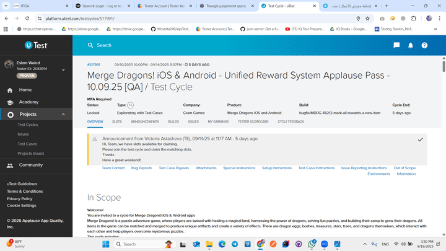This screenshot has height=251, width=446.
Task: Jump to Issue Reporting Instructions
Action: pos(364,168)
